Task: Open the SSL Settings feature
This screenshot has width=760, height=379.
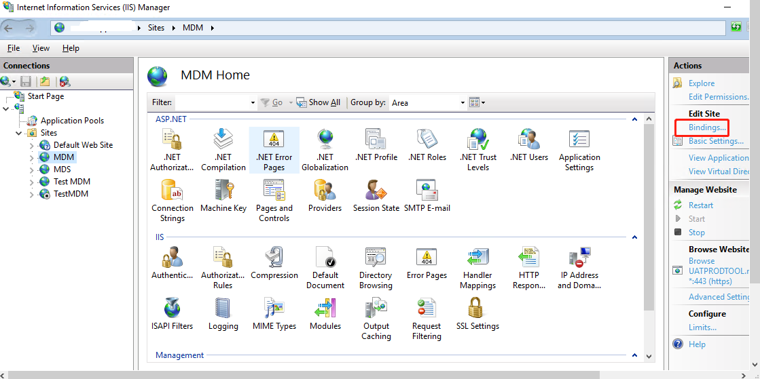Action: (477, 314)
